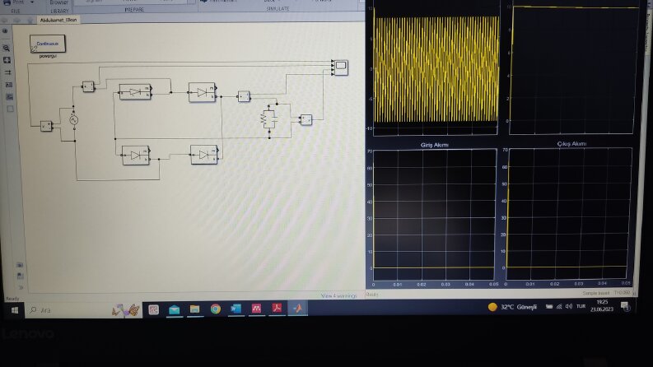Image resolution: width=653 pixels, height=367 pixels.
Task: Open the clock showing 19:25
Action: click(602, 305)
